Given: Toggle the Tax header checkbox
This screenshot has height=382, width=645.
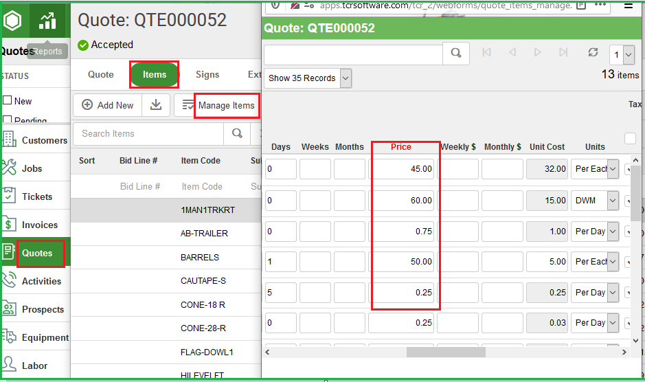Looking at the screenshot, I should click(630, 138).
